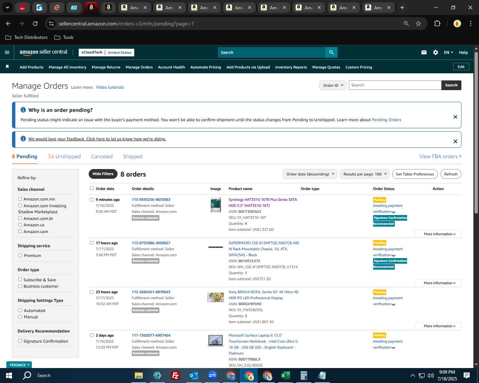Open order link 113-0755986-3050657
Image resolution: width=479 pixels, height=383 pixels.
pos(151,243)
